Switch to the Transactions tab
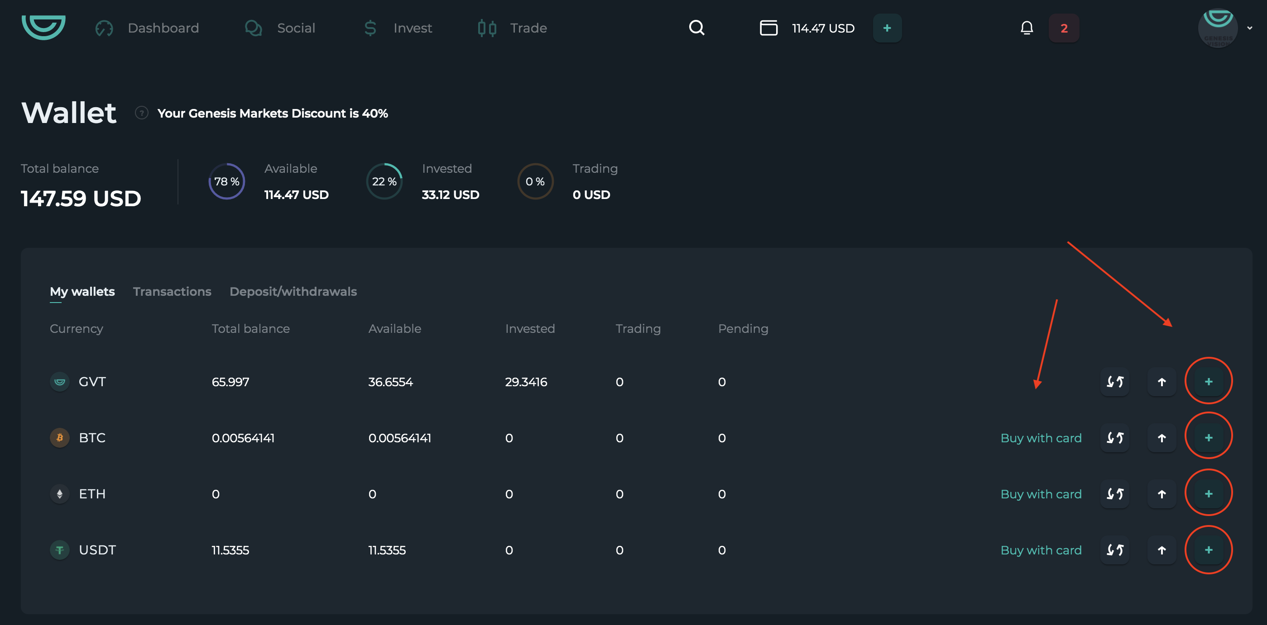1267x625 pixels. pos(172,291)
